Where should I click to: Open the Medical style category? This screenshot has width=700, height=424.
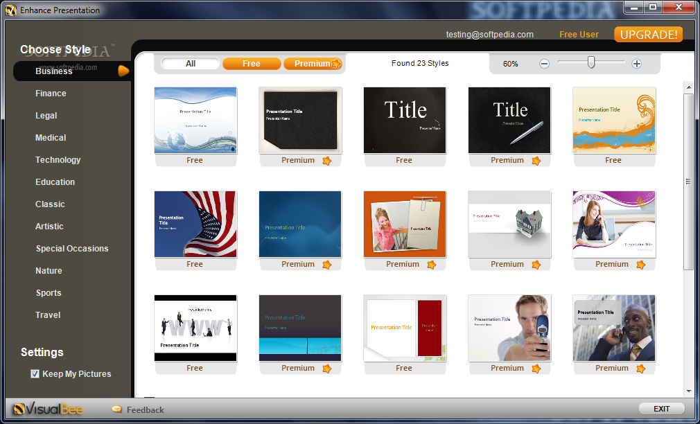coord(51,138)
